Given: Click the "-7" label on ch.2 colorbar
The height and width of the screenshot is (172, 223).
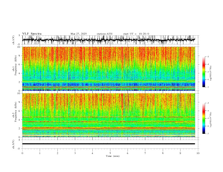Looking at the screenshot, I should [208, 133].
